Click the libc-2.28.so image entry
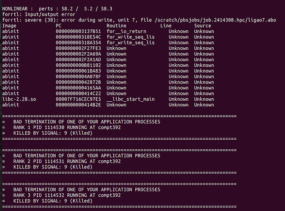The width and height of the screenshot is (285, 211). (19, 99)
